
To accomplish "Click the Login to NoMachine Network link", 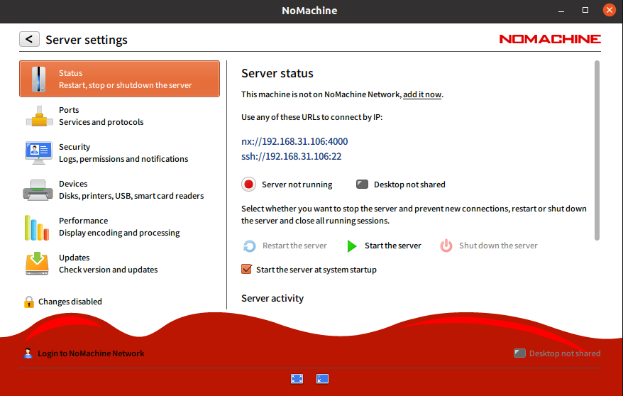I will coord(91,353).
